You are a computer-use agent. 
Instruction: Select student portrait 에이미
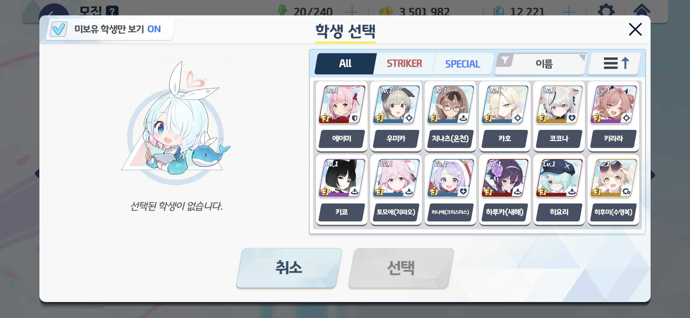pyautogui.click(x=342, y=105)
